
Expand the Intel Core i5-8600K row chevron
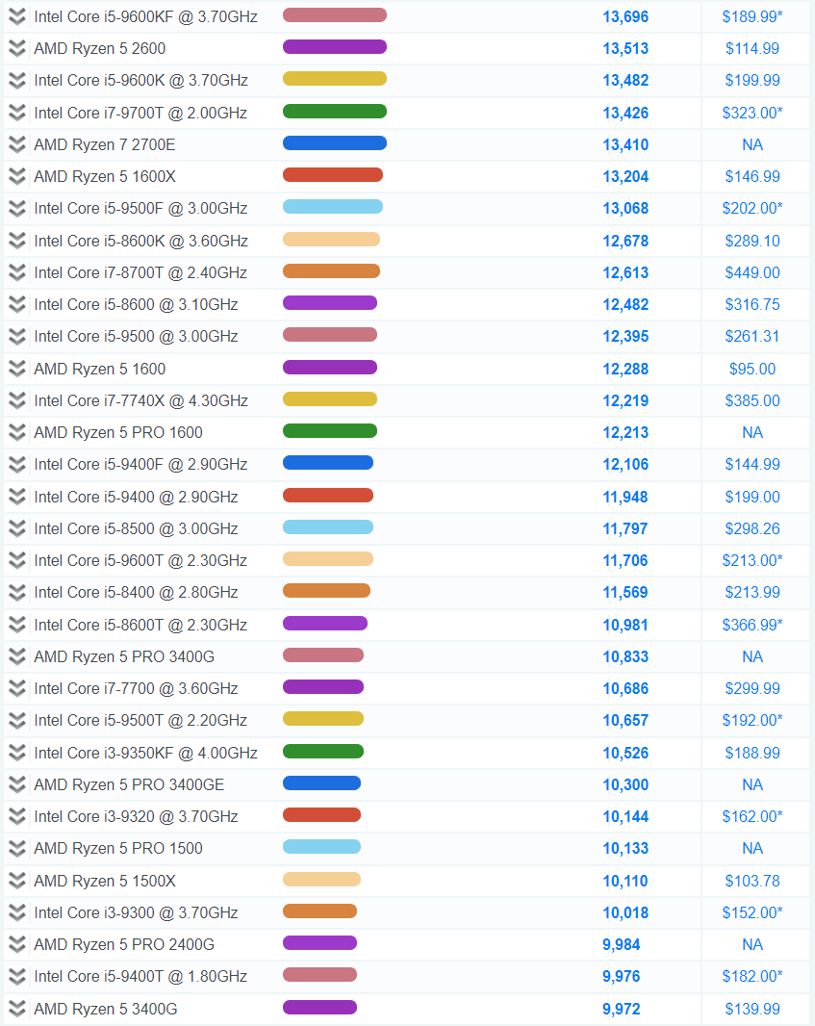[x=17, y=241]
